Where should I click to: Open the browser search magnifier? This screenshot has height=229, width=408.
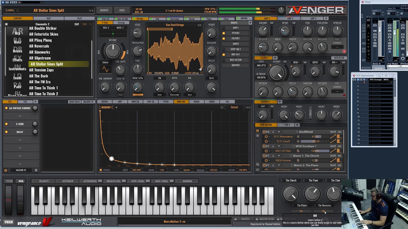[91, 24]
